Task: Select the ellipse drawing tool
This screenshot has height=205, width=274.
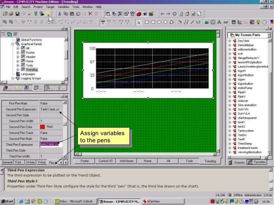Action: tap(160, 22)
